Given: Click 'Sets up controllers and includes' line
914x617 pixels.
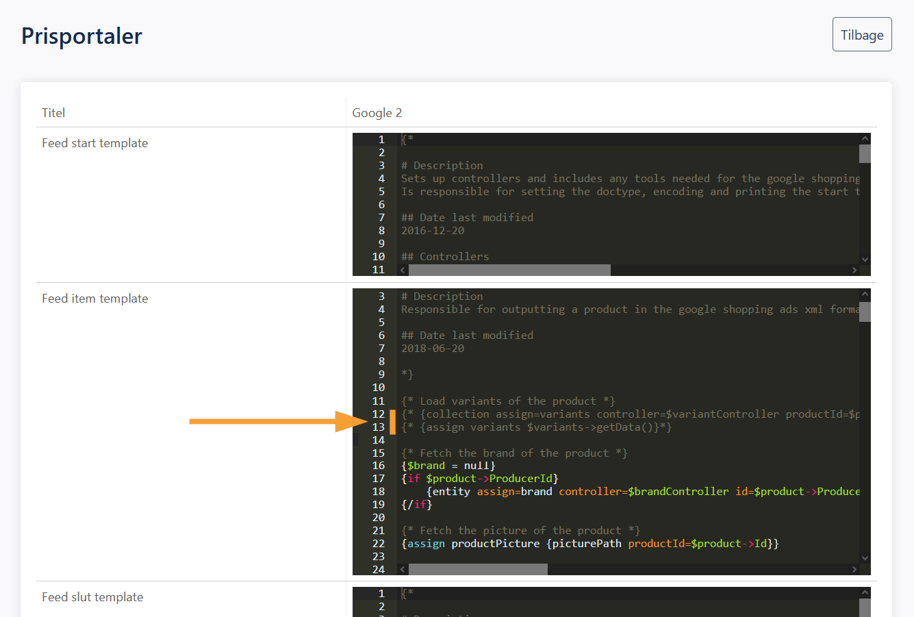Looking at the screenshot, I should (x=631, y=179).
